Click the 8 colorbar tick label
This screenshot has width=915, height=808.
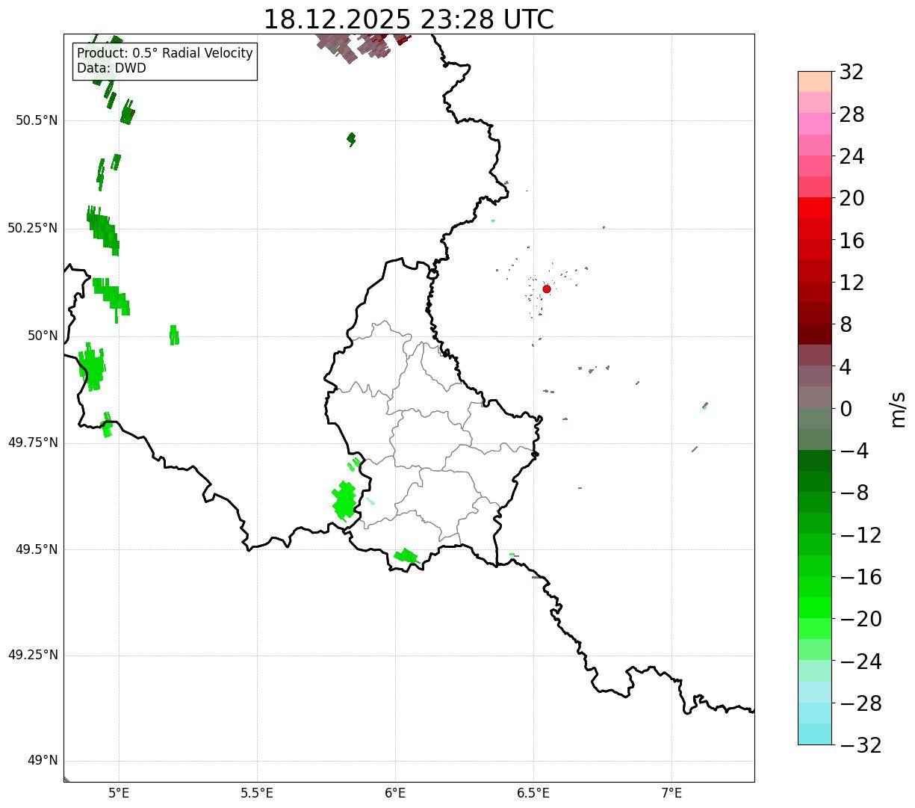click(846, 325)
